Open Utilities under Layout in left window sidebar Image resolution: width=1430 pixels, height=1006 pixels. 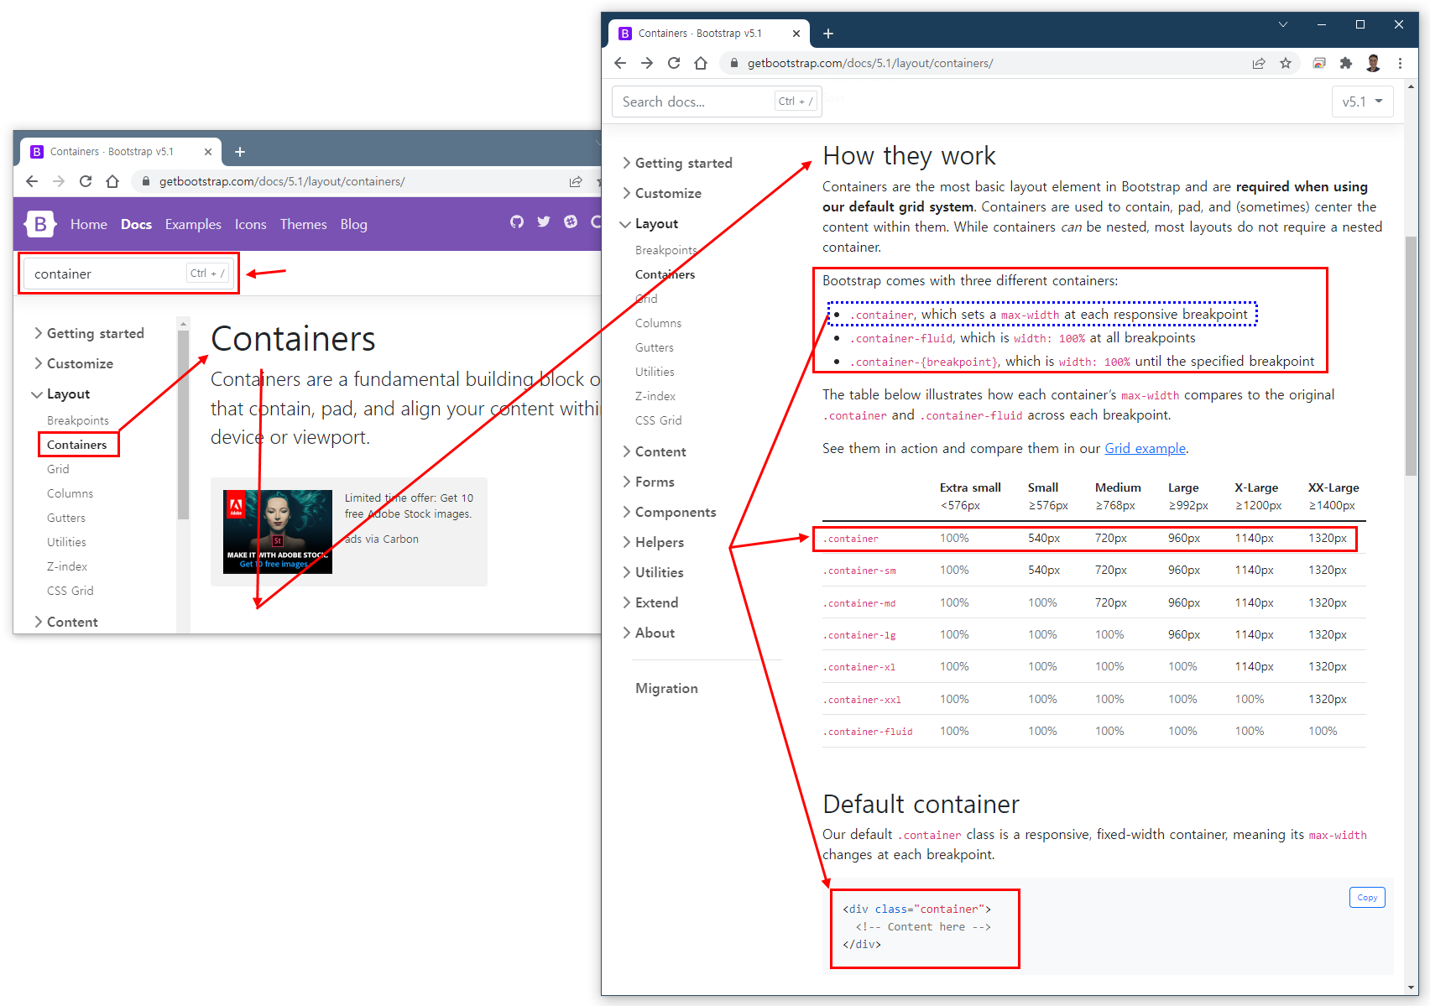pos(66,542)
